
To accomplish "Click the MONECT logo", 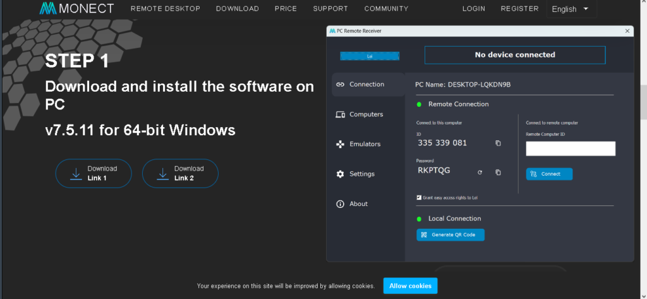I will (x=76, y=8).
